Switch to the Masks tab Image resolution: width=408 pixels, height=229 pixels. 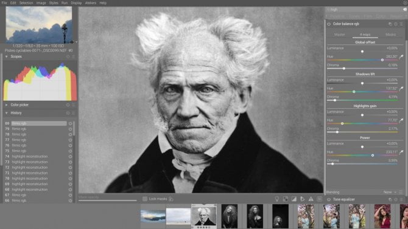point(390,35)
